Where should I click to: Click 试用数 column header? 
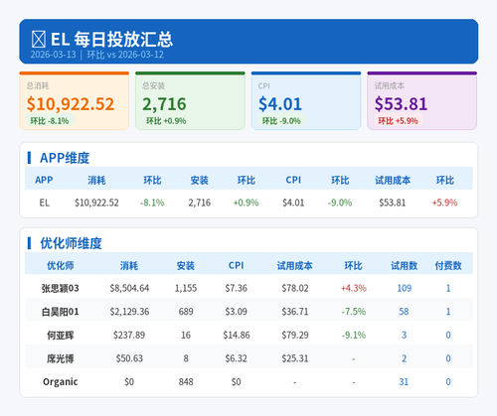[x=404, y=265]
